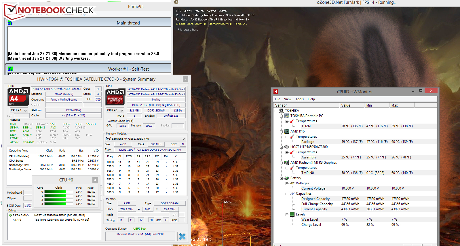The height and width of the screenshot is (246, 460).
Task: Close the HWiNFO64 System Summary title bar
Action: (x=185, y=79)
